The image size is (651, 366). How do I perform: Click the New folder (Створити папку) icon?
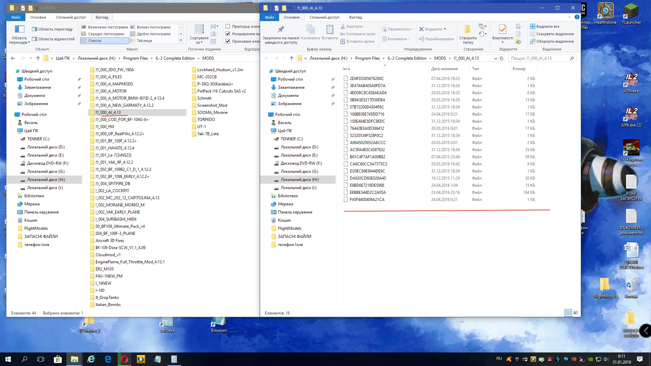click(x=468, y=30)
